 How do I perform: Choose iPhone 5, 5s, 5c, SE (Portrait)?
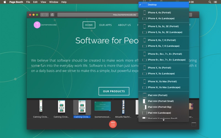pyautogui.click(x=164, y=26)
